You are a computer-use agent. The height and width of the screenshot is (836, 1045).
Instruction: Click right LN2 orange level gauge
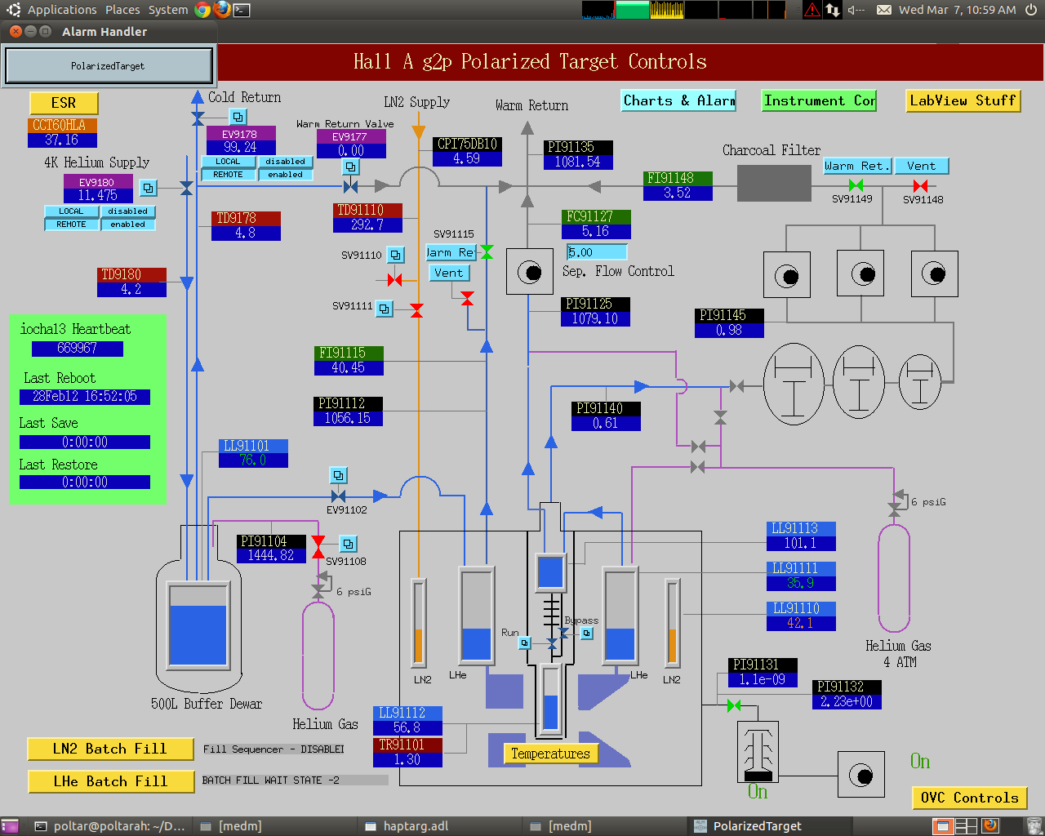672,621
